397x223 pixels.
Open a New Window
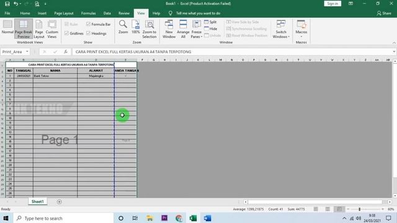pyautogui.click(x=169, y=29)
